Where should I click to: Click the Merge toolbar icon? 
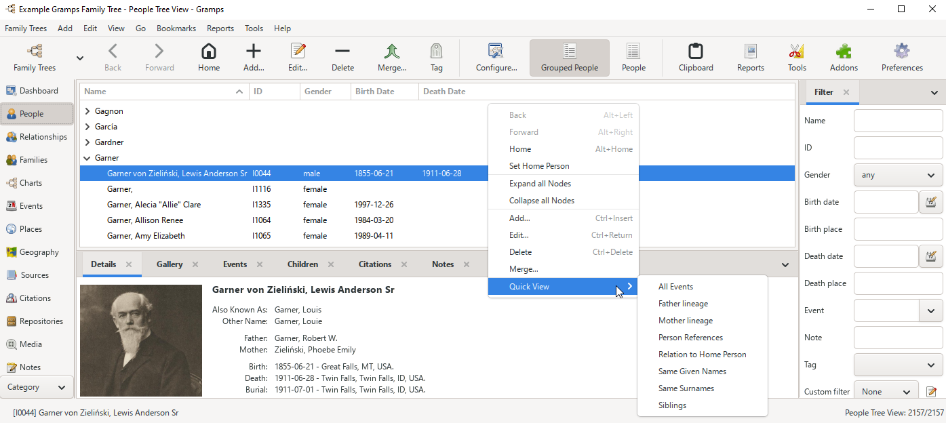pyautogui.click(x=391, y=52)
